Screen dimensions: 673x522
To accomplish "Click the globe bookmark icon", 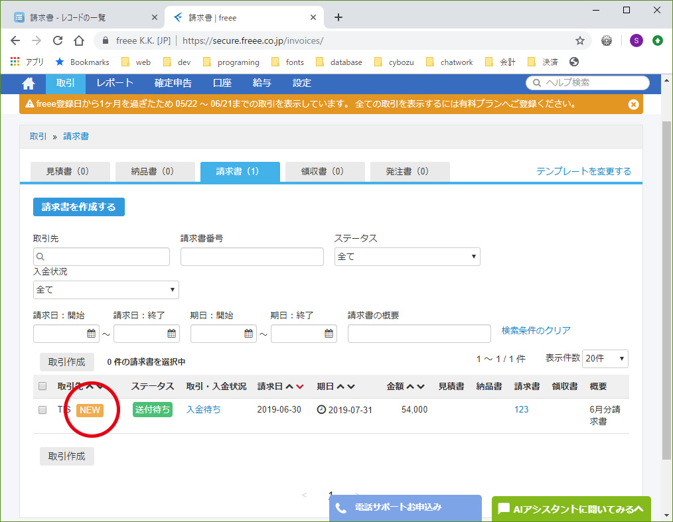I will (574, 62).
